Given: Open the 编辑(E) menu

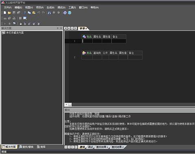Looking at the screenshot, I should click(18, 7).
